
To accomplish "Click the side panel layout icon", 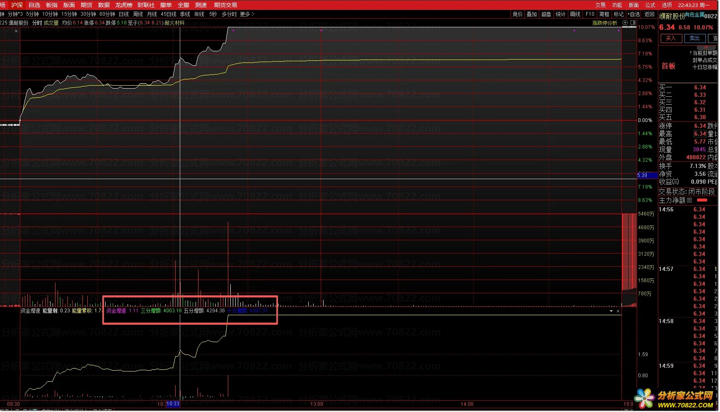I will (633, 23).
